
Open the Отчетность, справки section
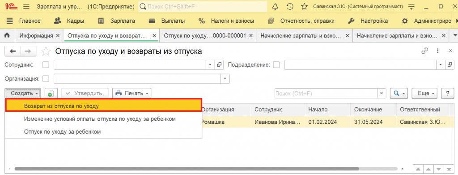coord(301,21)
